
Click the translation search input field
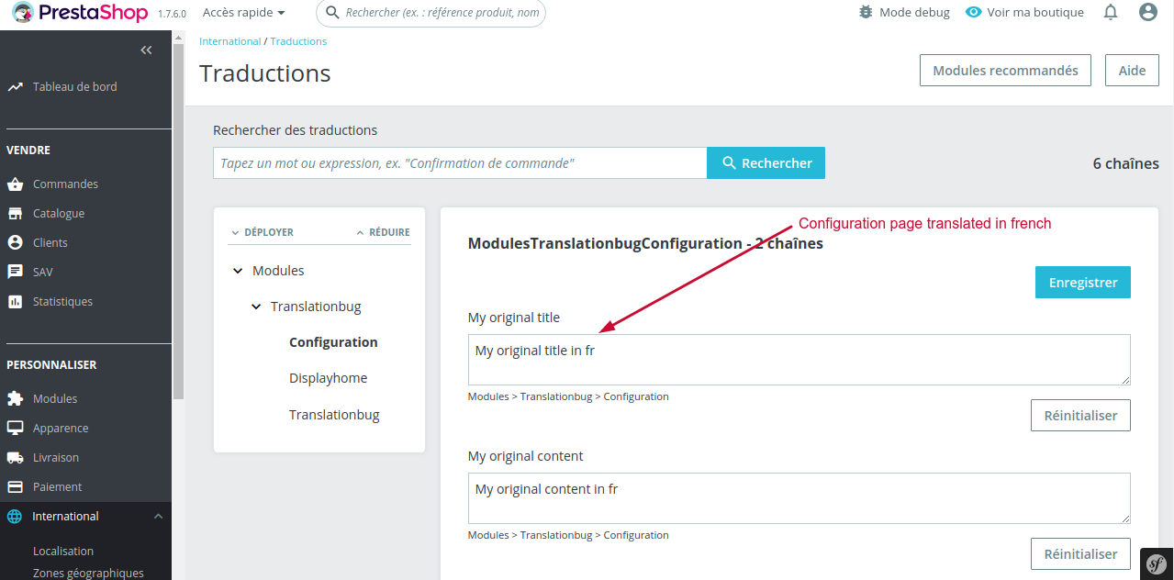[x=457, y=162]
